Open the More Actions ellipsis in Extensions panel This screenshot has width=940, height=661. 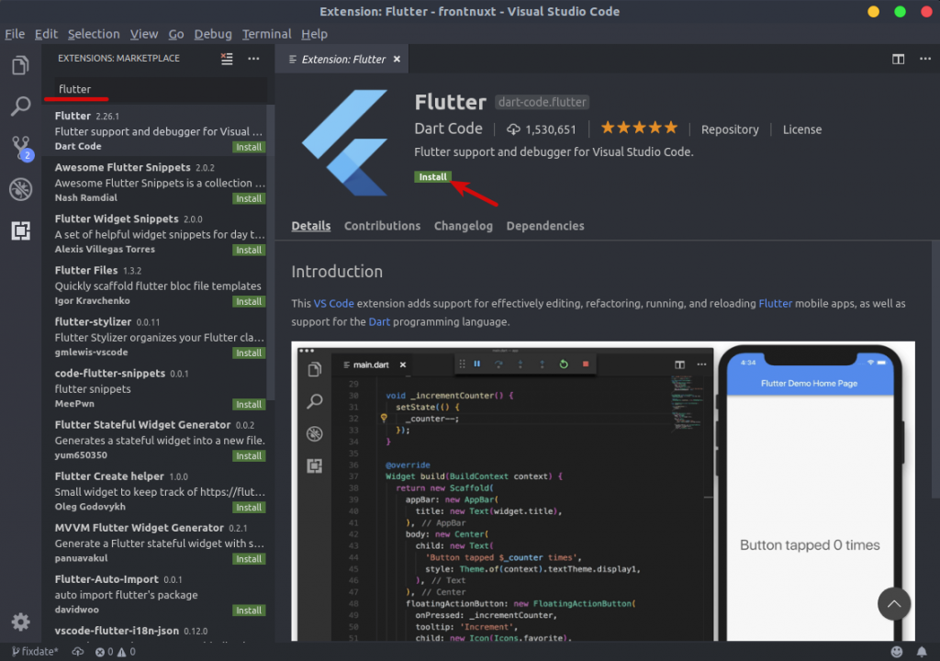pyautogui.click(x=253, y=58)
